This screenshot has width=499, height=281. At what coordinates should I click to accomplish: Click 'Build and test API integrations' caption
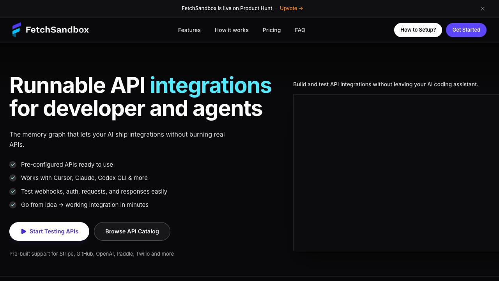tap(386, 84)
